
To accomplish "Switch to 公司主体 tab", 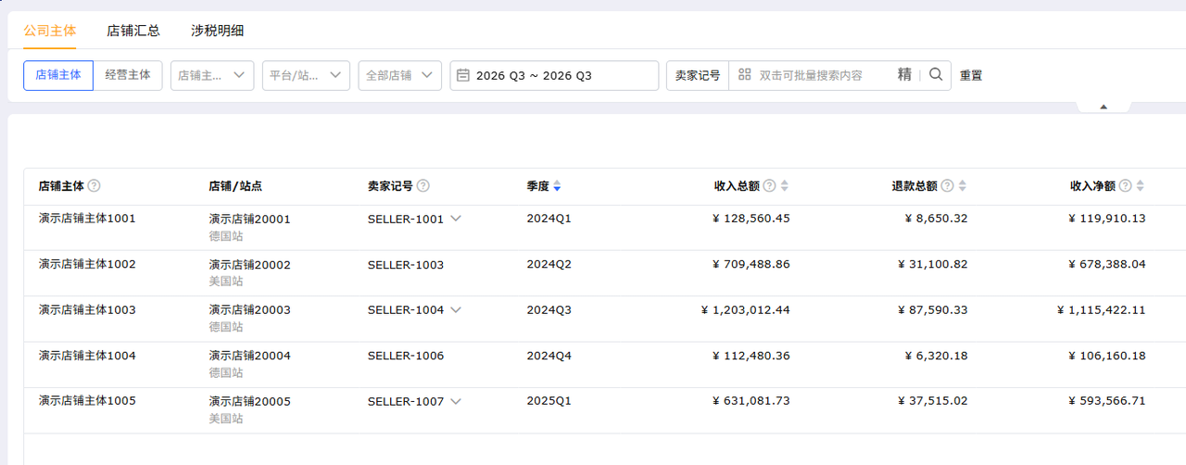I will tap(50, 31).
